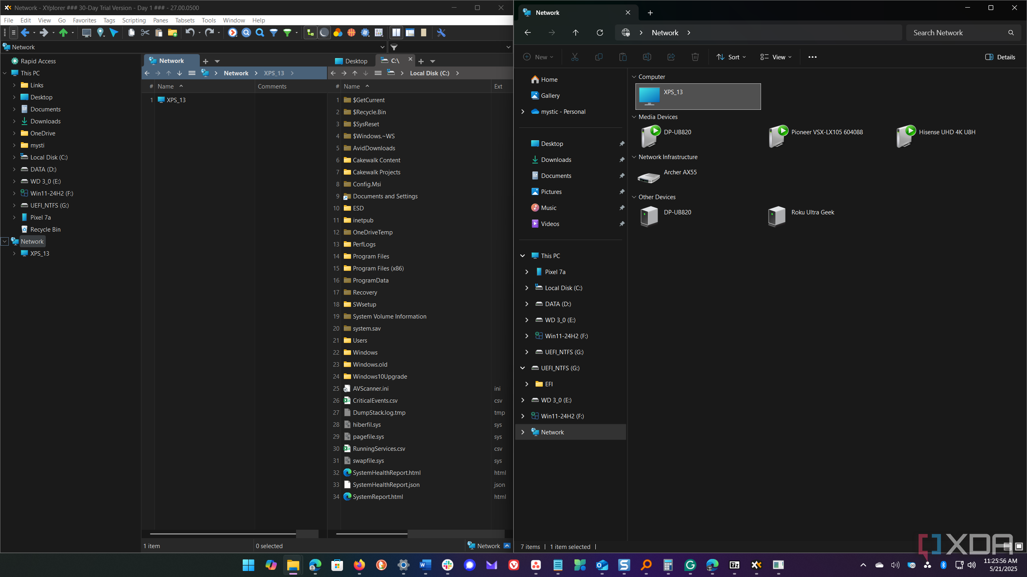Click the Share icon in File Explorer toolbar
This screenshot has height=577, width=1027.
[x=671, y=57]
